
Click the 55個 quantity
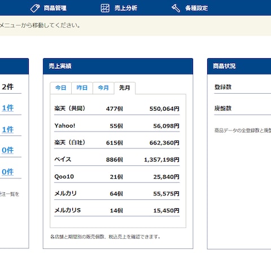coord(116,126)
